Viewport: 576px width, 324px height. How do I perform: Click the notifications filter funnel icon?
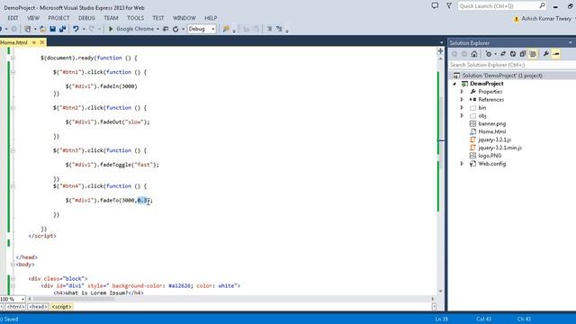[x=449, y=6]
